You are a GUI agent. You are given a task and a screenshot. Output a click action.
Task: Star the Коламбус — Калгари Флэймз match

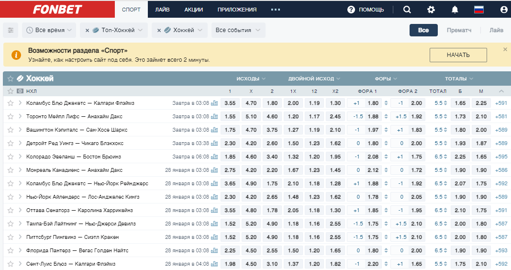pos(11,103)
